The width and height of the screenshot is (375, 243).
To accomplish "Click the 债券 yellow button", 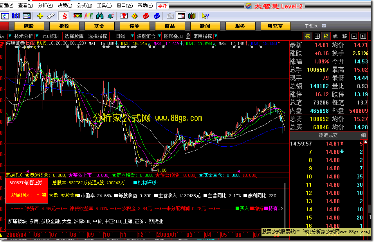I will point(135,26).
